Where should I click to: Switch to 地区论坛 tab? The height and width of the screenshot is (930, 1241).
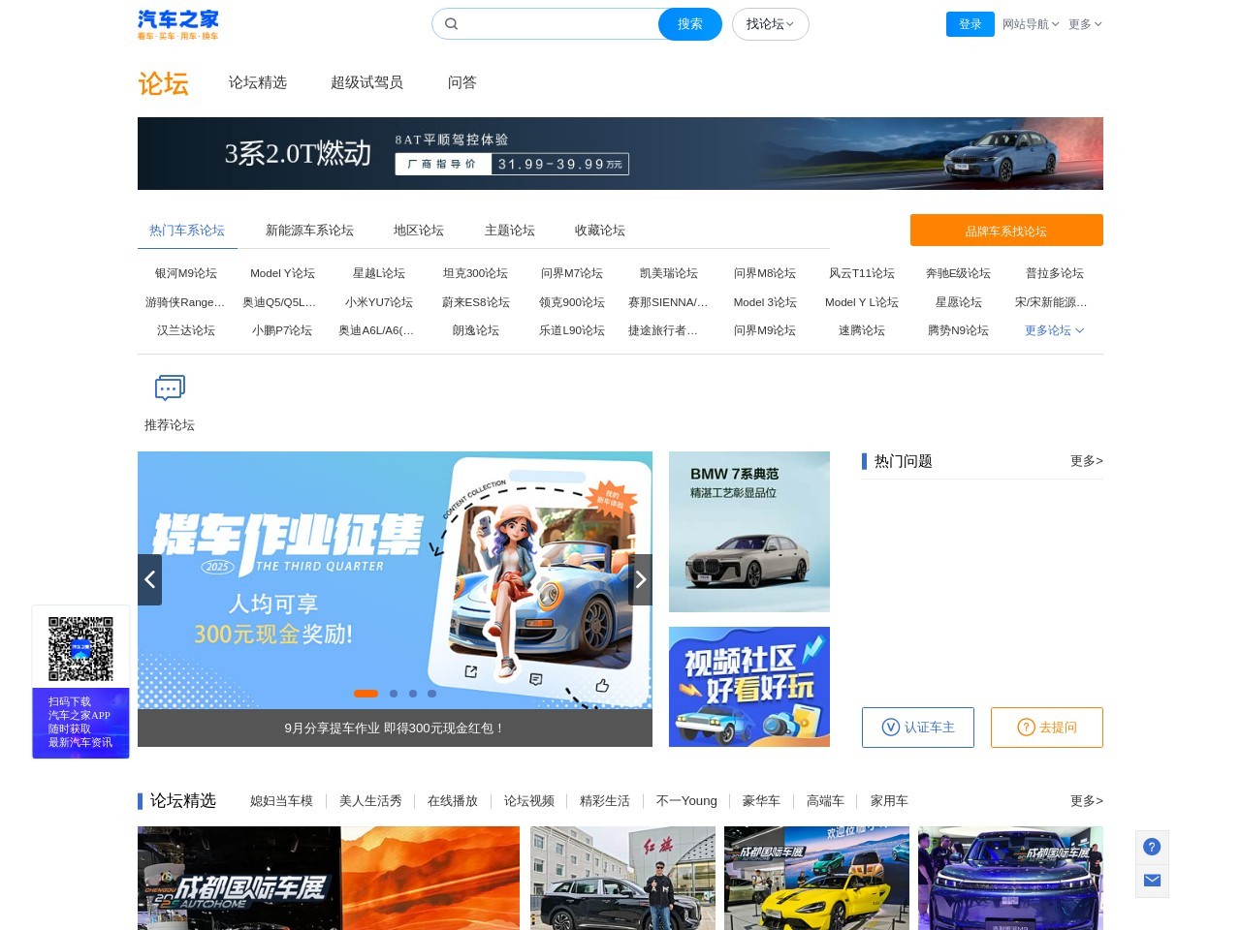(x=419, y=231)
